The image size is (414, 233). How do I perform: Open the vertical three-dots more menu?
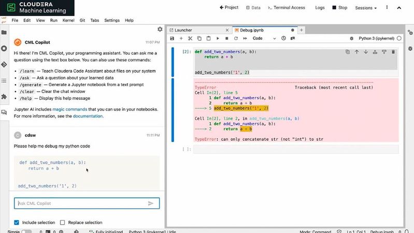387,7
